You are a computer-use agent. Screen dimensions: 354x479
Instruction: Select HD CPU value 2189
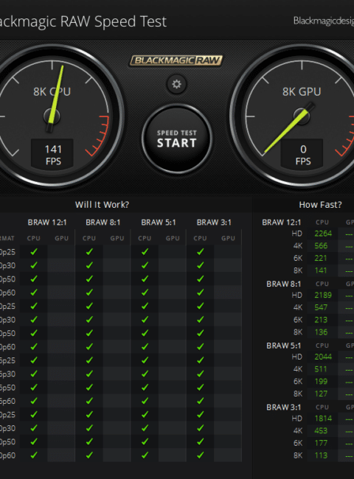click(x=323, y=295)
